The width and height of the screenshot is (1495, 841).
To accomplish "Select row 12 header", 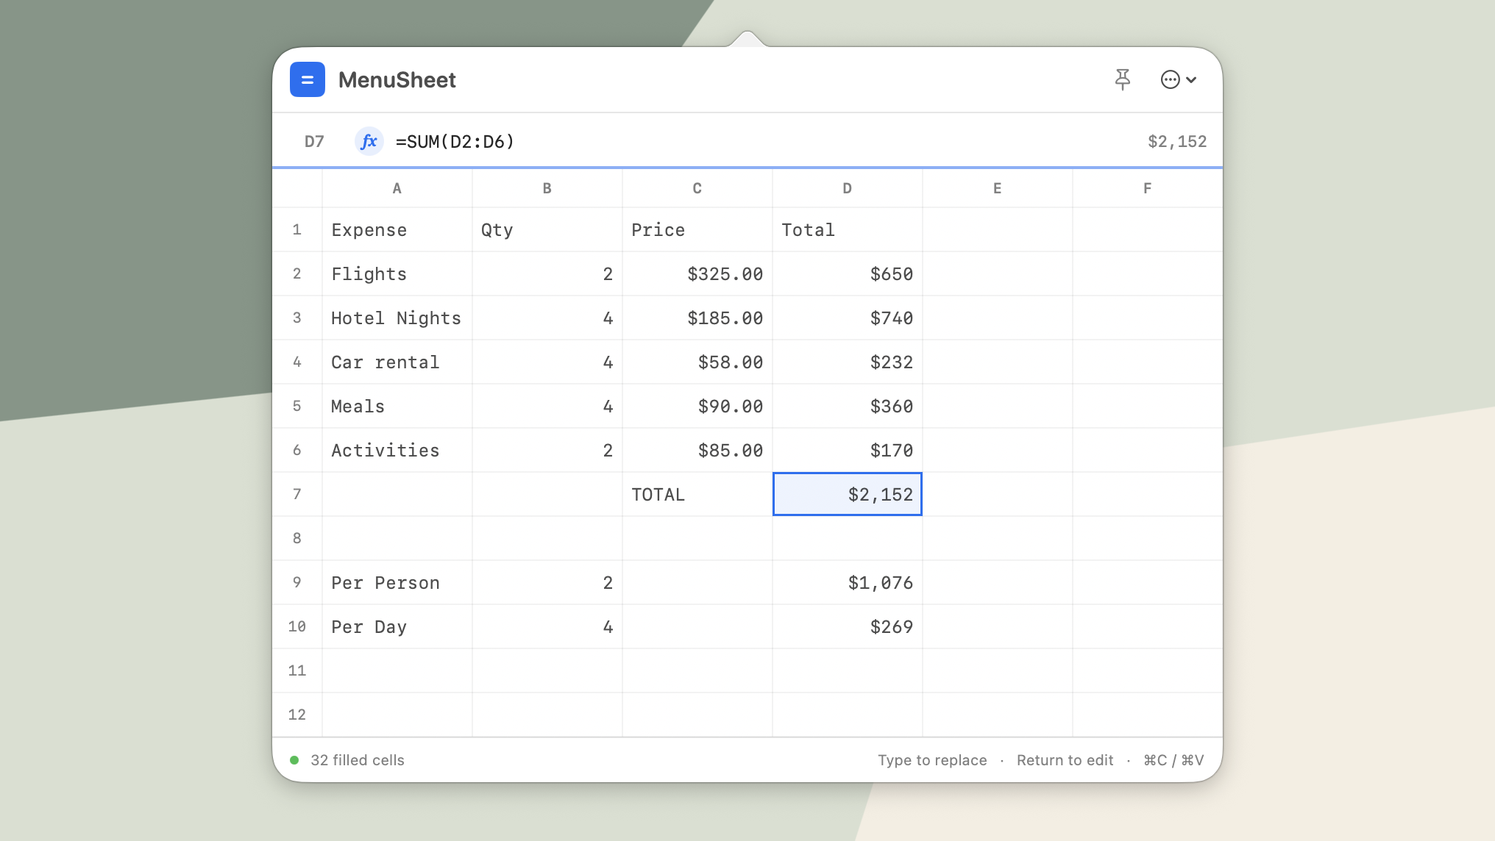I will [x=297, y=715].
